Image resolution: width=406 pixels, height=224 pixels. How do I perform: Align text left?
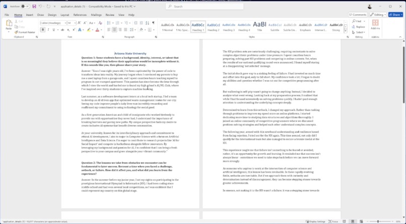tap(109, 30)
